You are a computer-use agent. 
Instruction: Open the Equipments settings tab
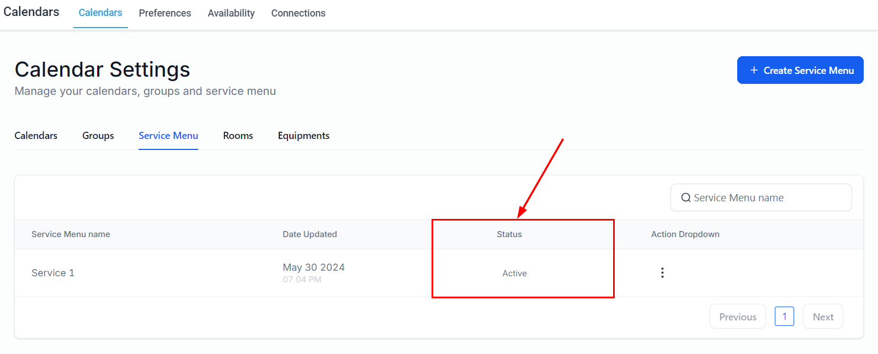click(304, 136)
